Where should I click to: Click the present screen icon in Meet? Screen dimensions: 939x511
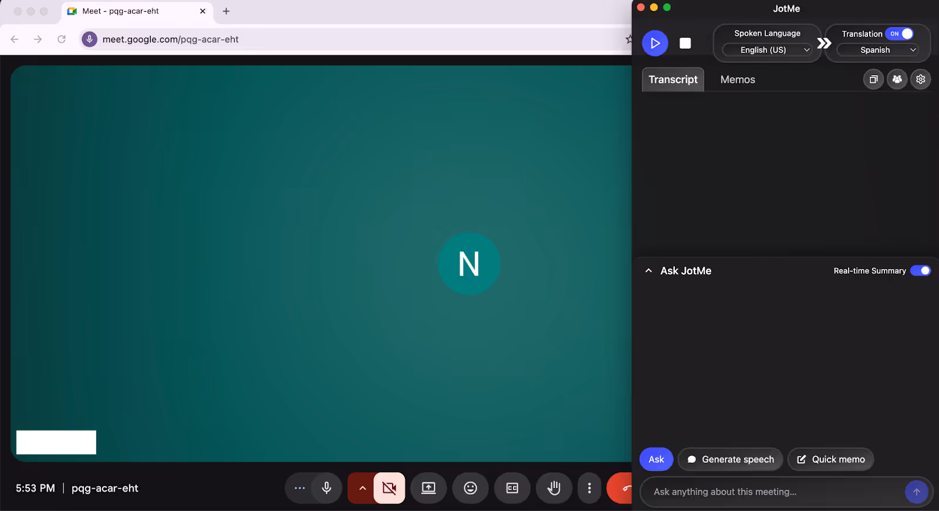click(x=428, y=488)
